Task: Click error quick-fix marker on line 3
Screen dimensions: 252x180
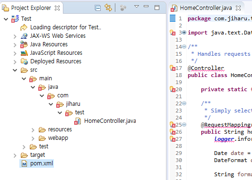Action: 173,33
